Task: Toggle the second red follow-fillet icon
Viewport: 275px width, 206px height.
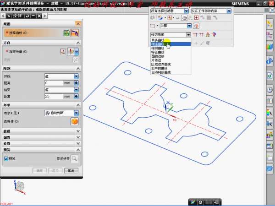Action: click(x=201, y=34)
